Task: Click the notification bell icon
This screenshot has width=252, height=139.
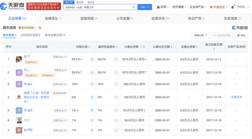Action: [233, 7]
